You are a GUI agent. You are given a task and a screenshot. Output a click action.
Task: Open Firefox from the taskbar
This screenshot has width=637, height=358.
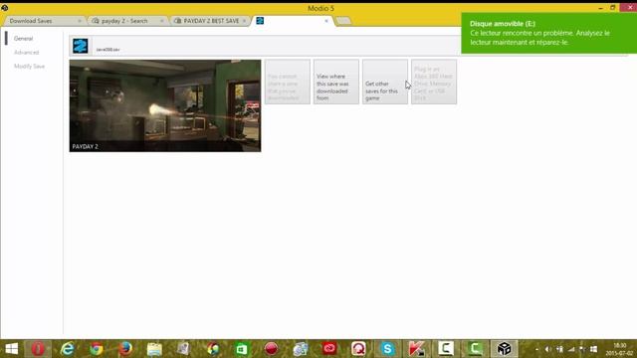coord(125,349)
